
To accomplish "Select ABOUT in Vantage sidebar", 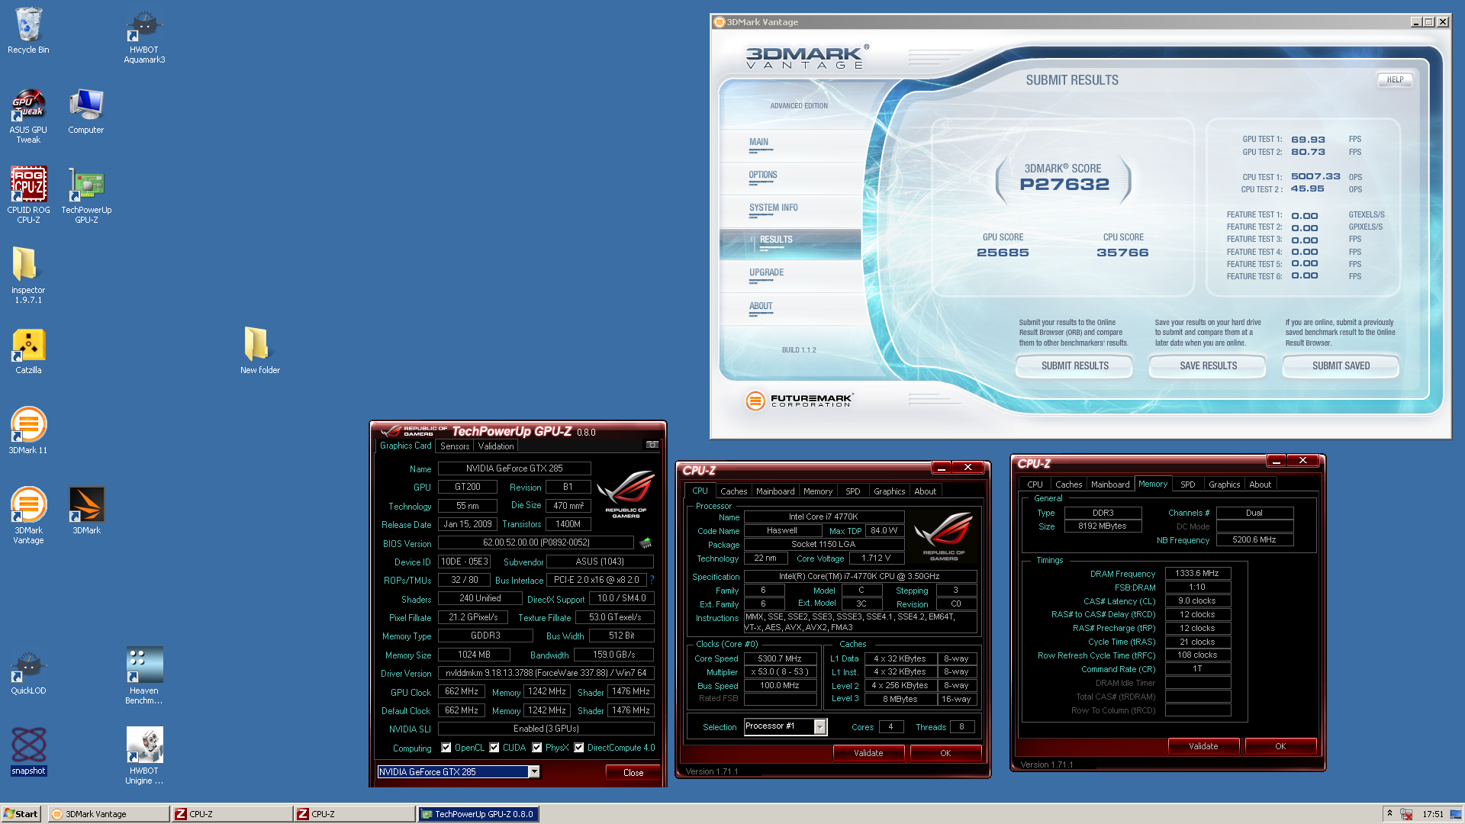I will tap(790, 309).
